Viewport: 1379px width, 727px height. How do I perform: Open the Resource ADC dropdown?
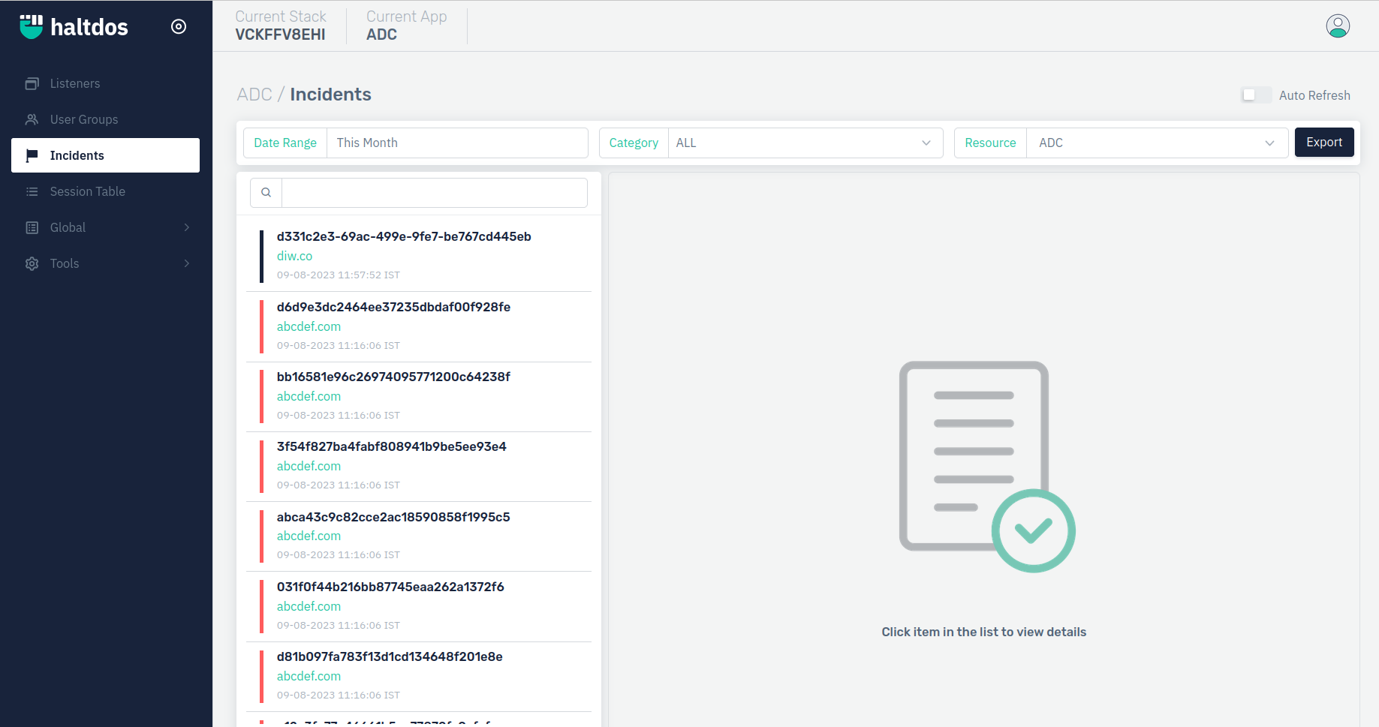pyautogui.click(x=1157, y=143)
